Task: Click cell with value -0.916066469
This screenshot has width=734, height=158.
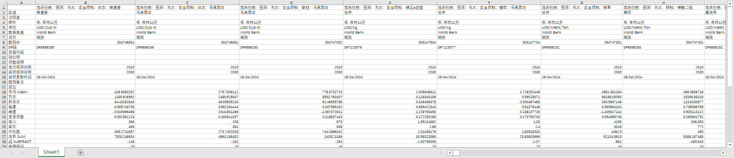Action: click(85, 112)
